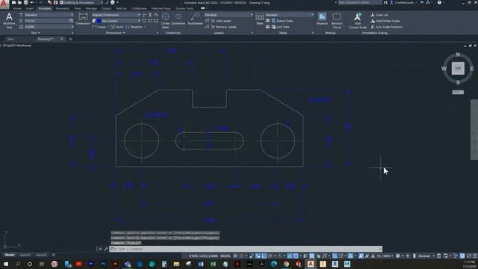Image resolution: width=478 pixels, height=269 pixels.
Task: Switch to the Output ribbon tab
Action: (106, 8)
